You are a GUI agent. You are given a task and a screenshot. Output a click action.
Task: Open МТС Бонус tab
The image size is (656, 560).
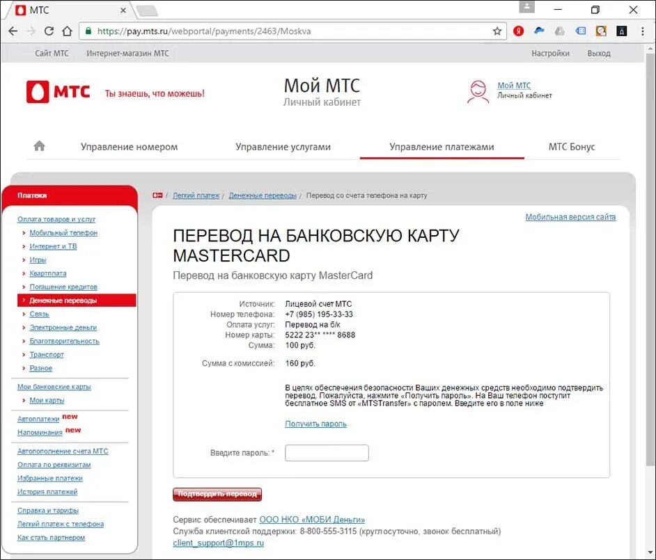pyautogui.click(x=572, y=147)
